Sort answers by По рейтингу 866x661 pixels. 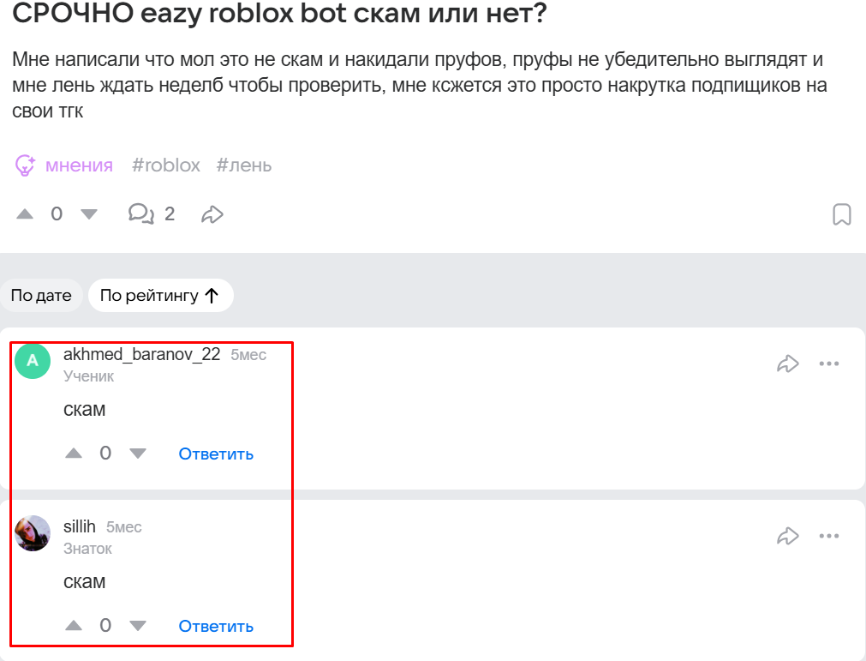160,296
